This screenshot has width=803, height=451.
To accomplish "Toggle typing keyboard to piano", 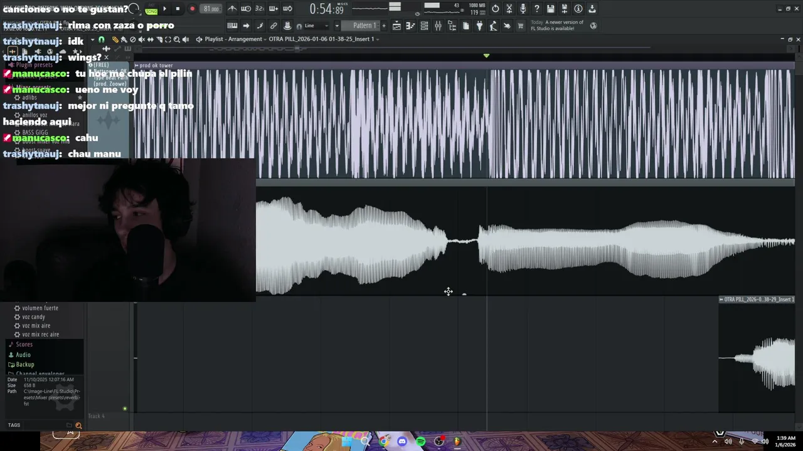I will point(232,26).
